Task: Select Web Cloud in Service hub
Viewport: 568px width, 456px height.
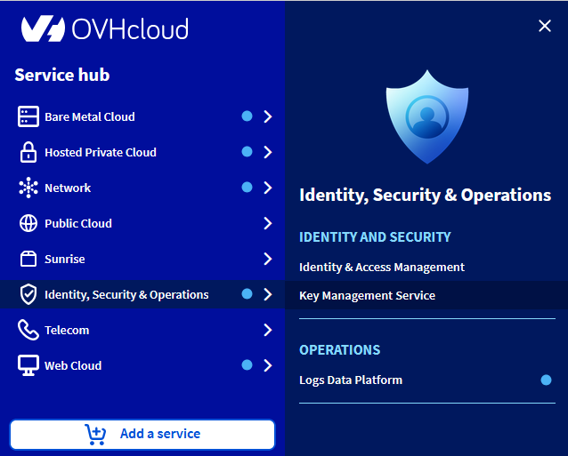Action: pos(73,365)
